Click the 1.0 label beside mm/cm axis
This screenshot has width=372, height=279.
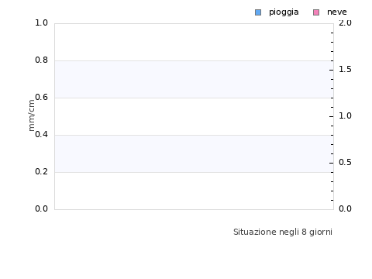pyautogui.click(x=41, y=23)
